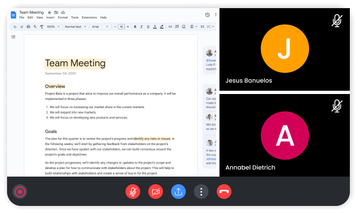Open more options three-dot menu
The width and height of the screenshot is (358, 213).
point(201,192)
